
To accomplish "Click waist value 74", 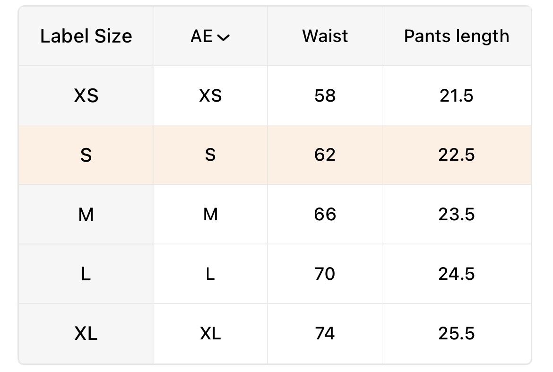I will [x=325, y=334].
